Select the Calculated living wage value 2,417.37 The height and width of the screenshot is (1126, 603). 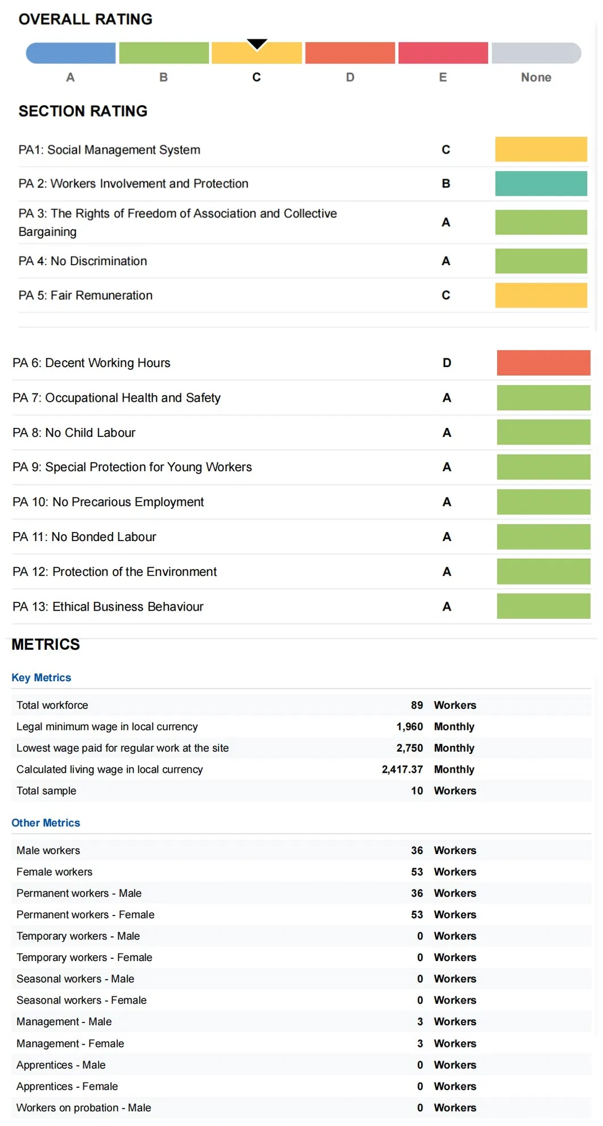tap(402, 769)
